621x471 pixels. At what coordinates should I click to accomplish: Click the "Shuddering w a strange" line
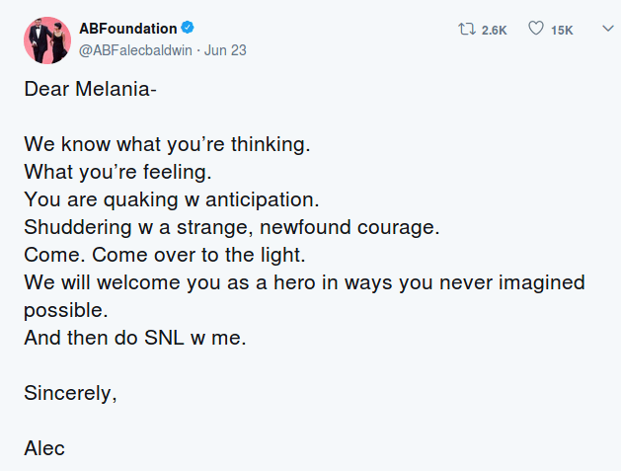tap(231, 227)
